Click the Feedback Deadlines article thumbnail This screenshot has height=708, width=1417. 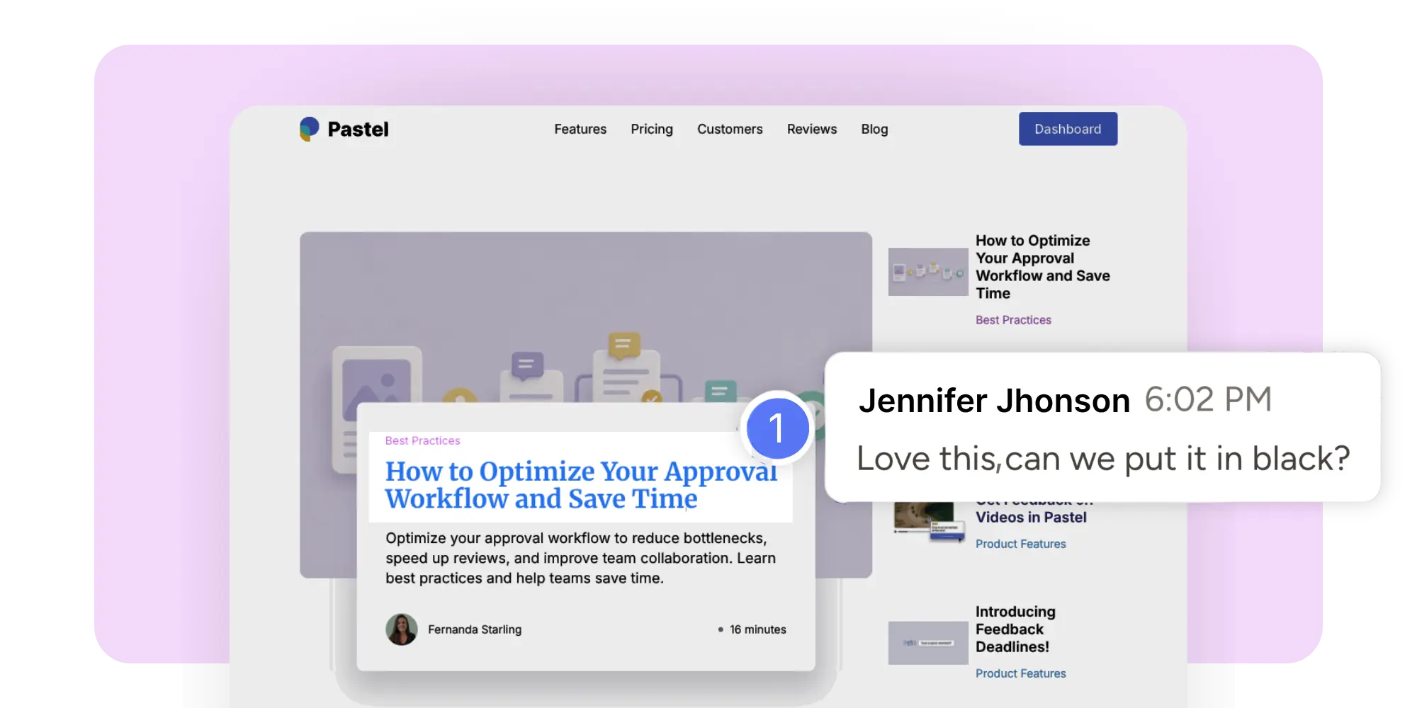pos(928,643)
